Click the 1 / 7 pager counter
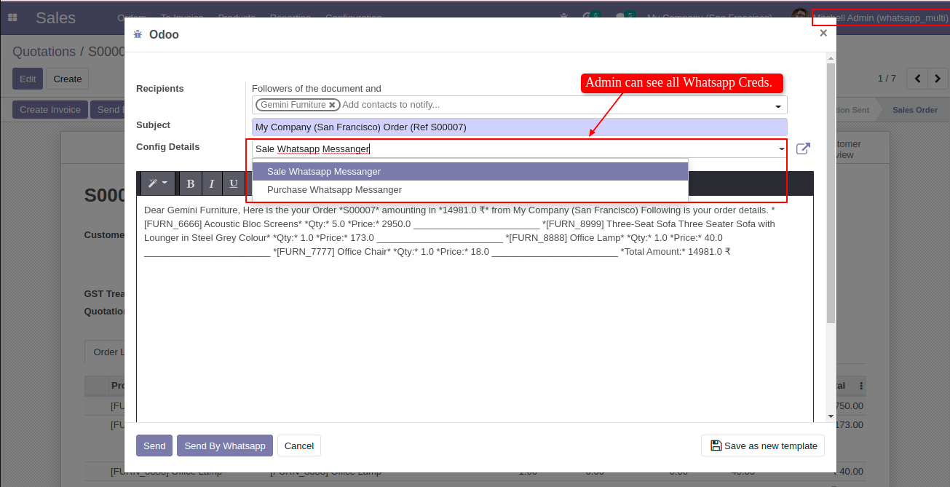950x487 pixels. pyautogui.click(x=887, y=79)
